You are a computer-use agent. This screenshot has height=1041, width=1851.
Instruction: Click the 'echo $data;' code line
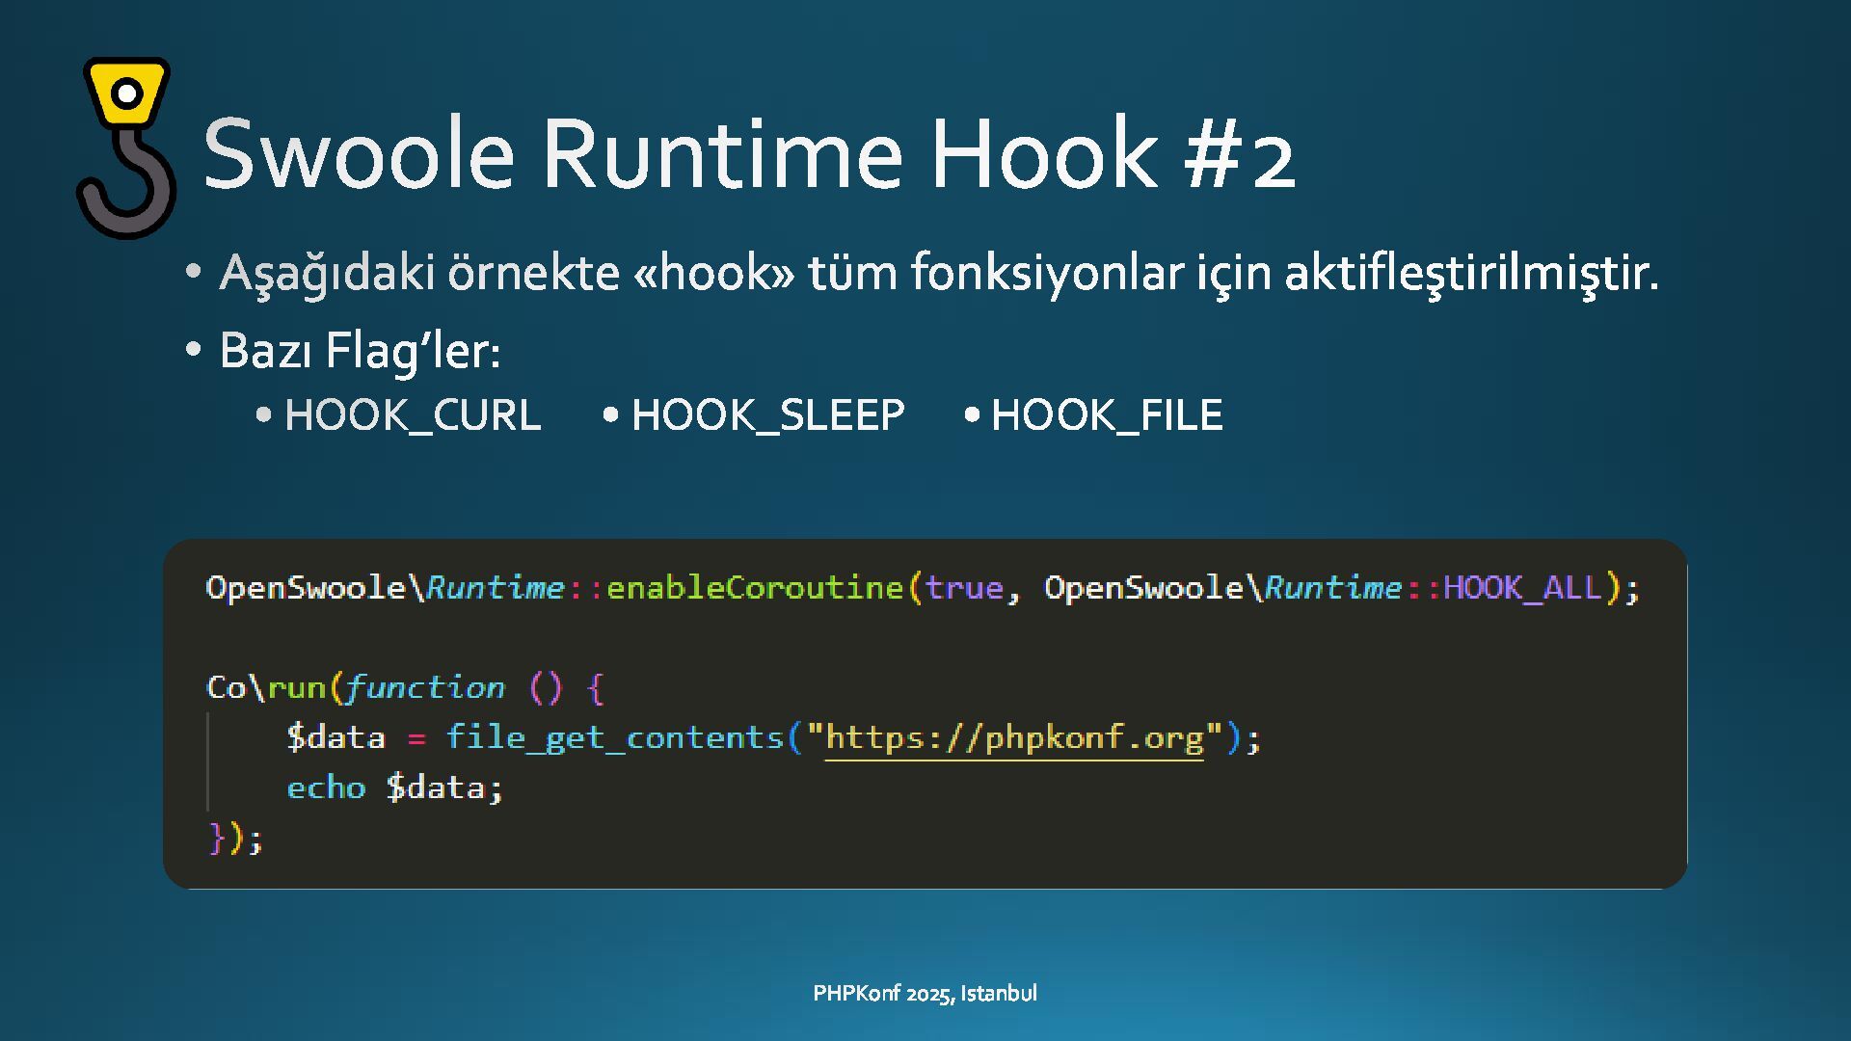pos(394,788)
